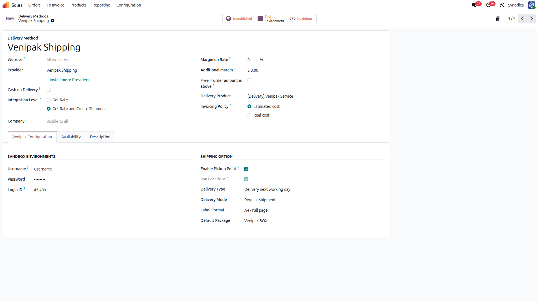Screen dimensions: 537x302
Task: Enable the Cash on Delivery checkbox
Action: [x=49, y=90]
